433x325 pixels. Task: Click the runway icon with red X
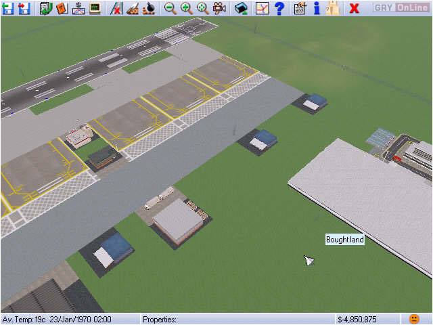click(116, 8)
